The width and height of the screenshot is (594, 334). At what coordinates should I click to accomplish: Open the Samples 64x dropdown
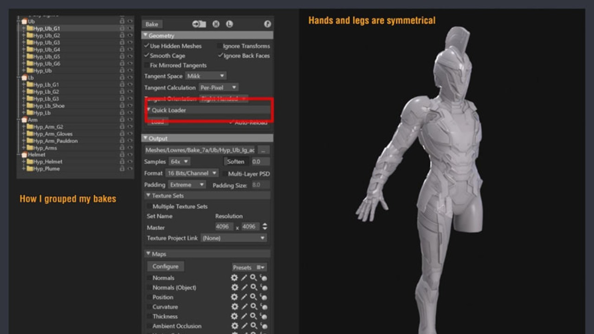(x=180, y=161)
